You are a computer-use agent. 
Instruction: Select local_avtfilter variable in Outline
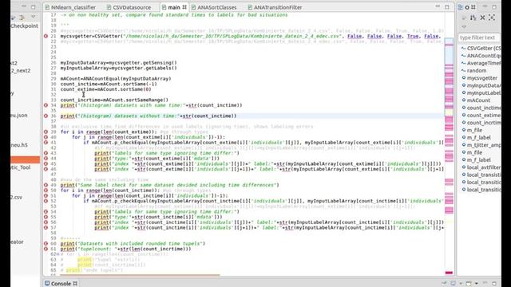[x=481, y=167]
